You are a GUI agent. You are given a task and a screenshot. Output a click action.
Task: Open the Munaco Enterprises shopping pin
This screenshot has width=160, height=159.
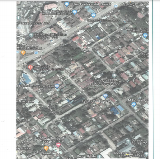click(x=93, y=15)
